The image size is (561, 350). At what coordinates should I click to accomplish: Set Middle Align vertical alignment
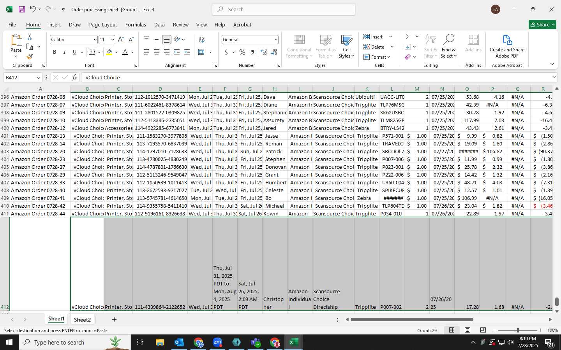point(157,39)
